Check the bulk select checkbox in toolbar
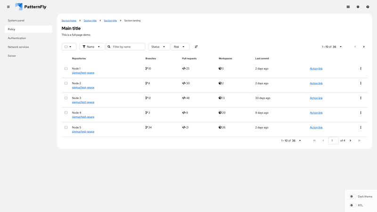 click(x=66, y=47)
